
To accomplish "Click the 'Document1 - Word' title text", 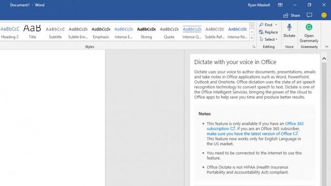I will point(27,5).
